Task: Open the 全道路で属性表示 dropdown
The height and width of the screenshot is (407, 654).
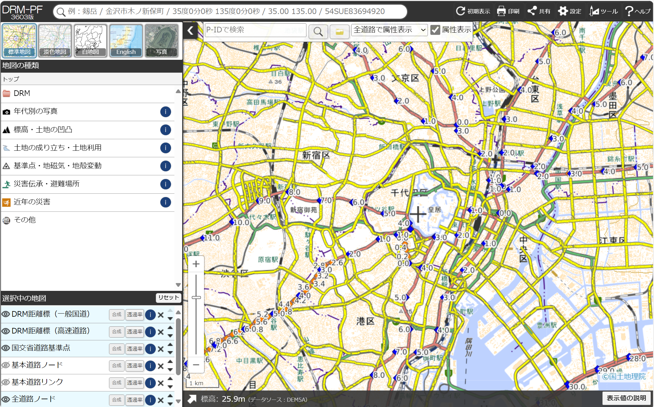Action: pos(389,30)
